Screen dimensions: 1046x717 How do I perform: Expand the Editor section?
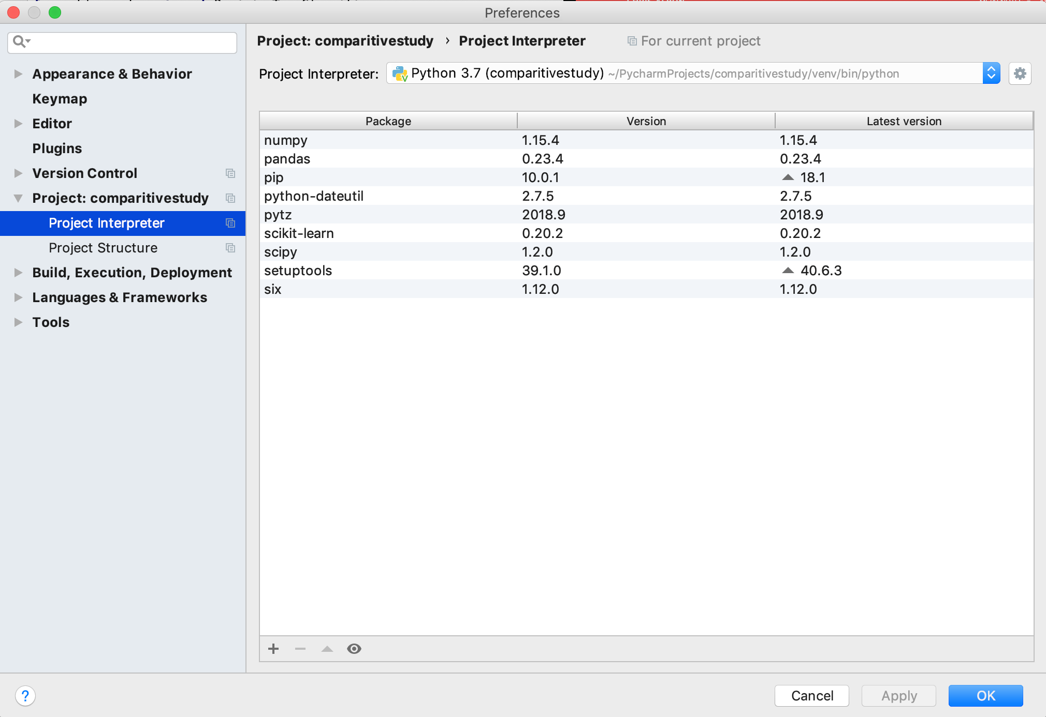pyautogui.click(x=18, y=124)
